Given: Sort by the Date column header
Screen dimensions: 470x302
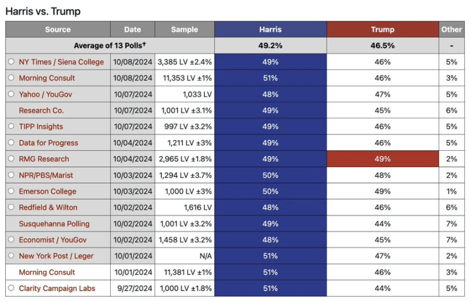Looking at the screenshot, I should 132,30.
